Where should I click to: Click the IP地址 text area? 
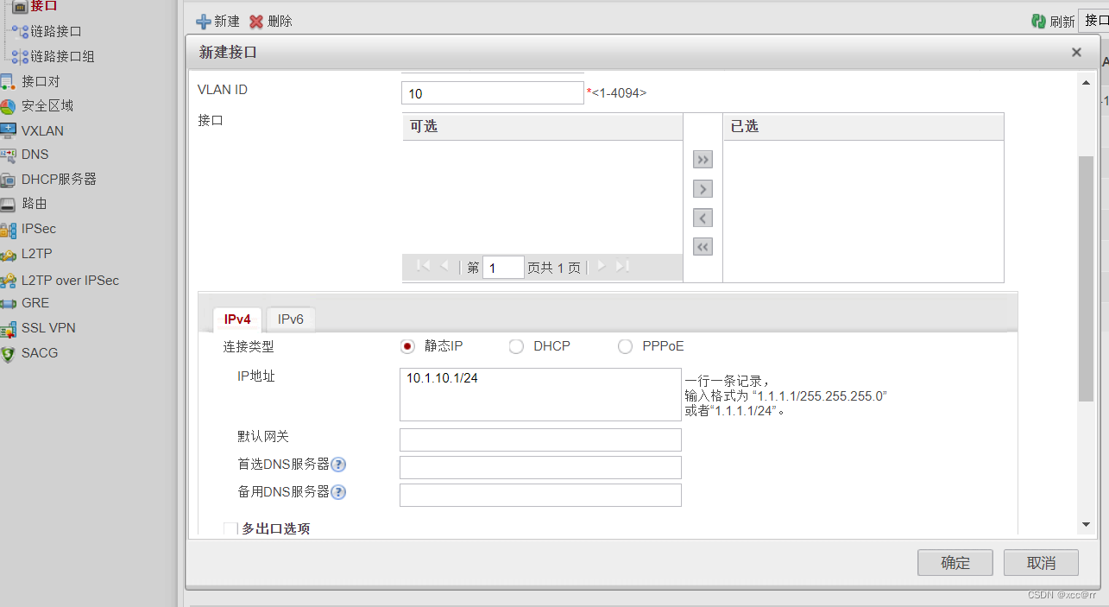(x=540, y=395)
